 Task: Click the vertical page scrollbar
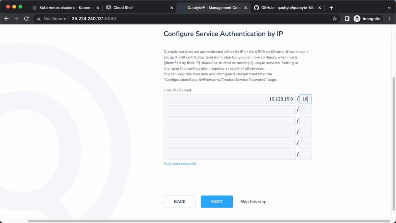(x=393, y=144)
